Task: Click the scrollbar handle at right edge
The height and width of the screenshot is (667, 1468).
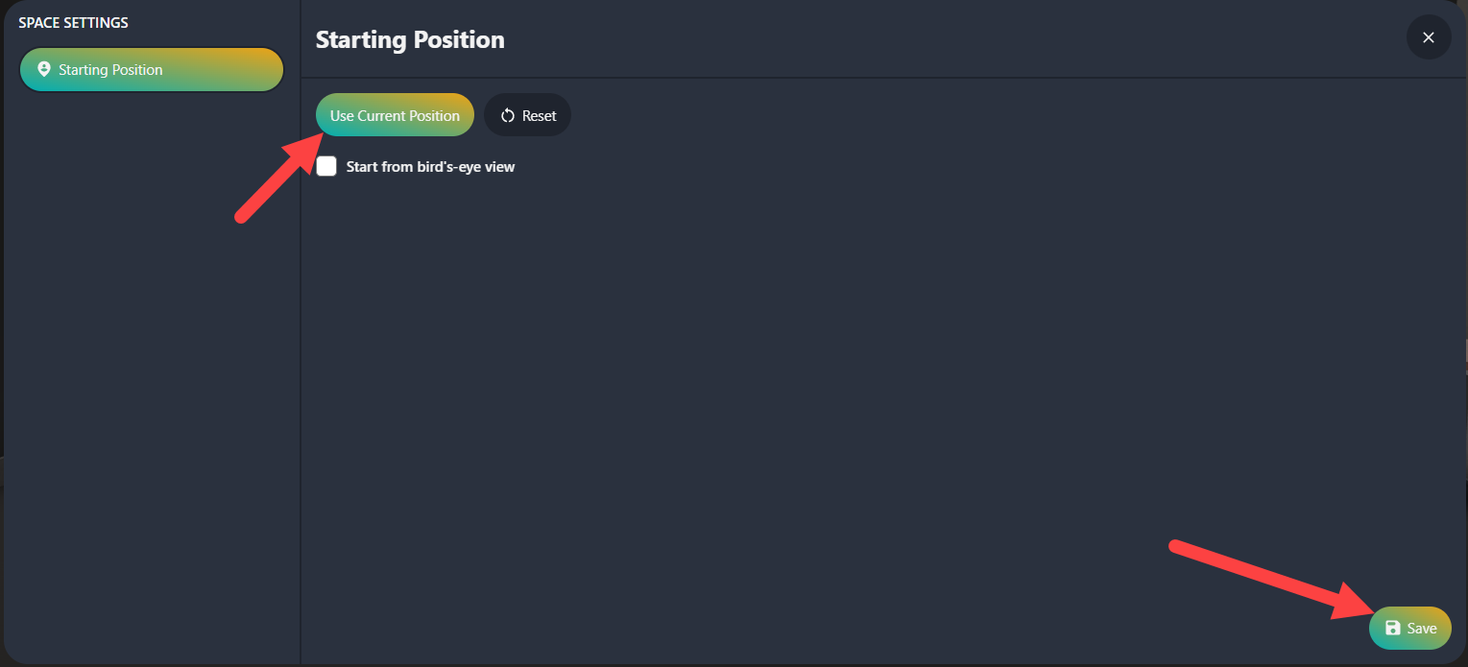Action: point(1465,350)
